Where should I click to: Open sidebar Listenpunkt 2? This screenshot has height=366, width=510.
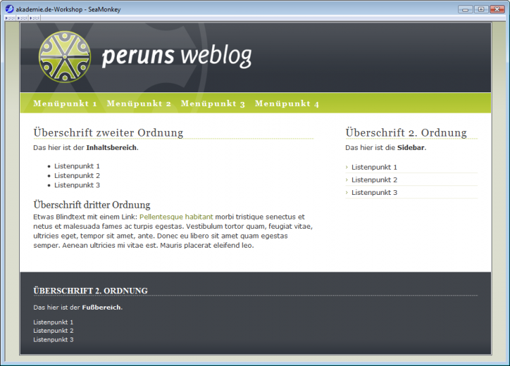374,180
